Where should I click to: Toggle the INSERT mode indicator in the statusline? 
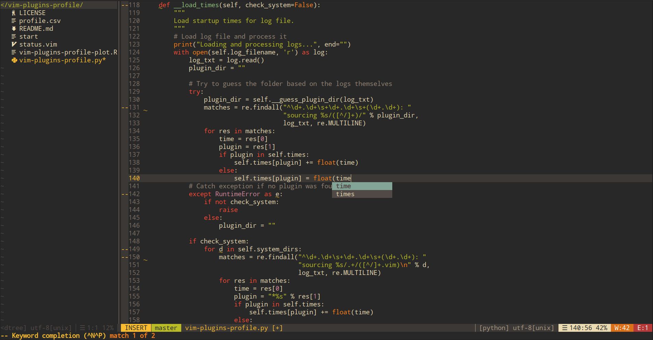136,328
